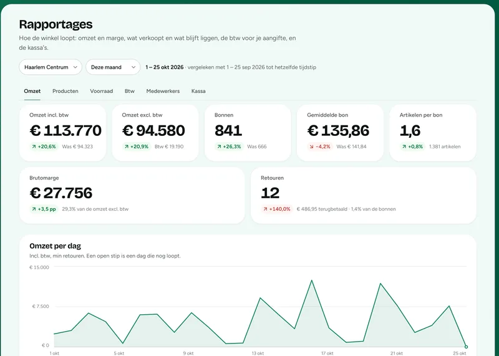Screen dimensions: 499x356
Task: Open the Btw tab
Action: (130, 91)
